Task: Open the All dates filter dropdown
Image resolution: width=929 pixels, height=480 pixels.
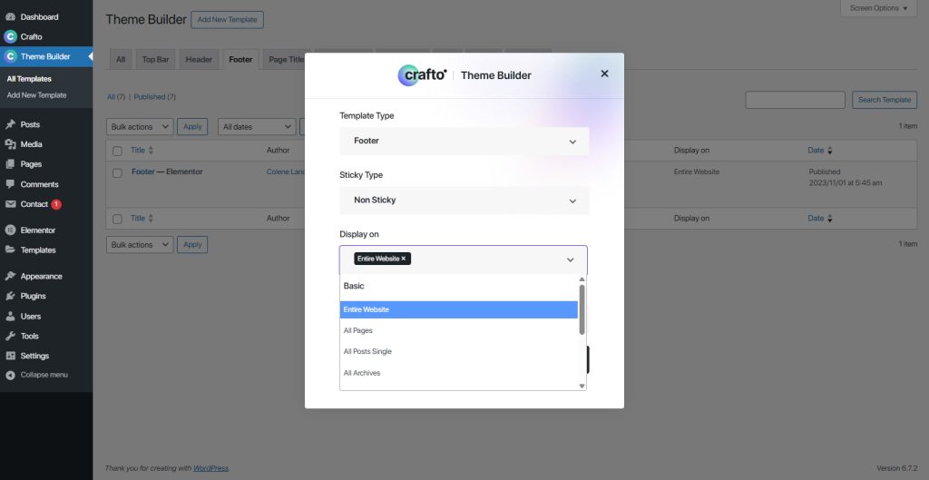Action: (x=257, y=127)
